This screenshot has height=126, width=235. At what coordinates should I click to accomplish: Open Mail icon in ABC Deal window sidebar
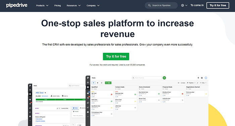(30, 99)
